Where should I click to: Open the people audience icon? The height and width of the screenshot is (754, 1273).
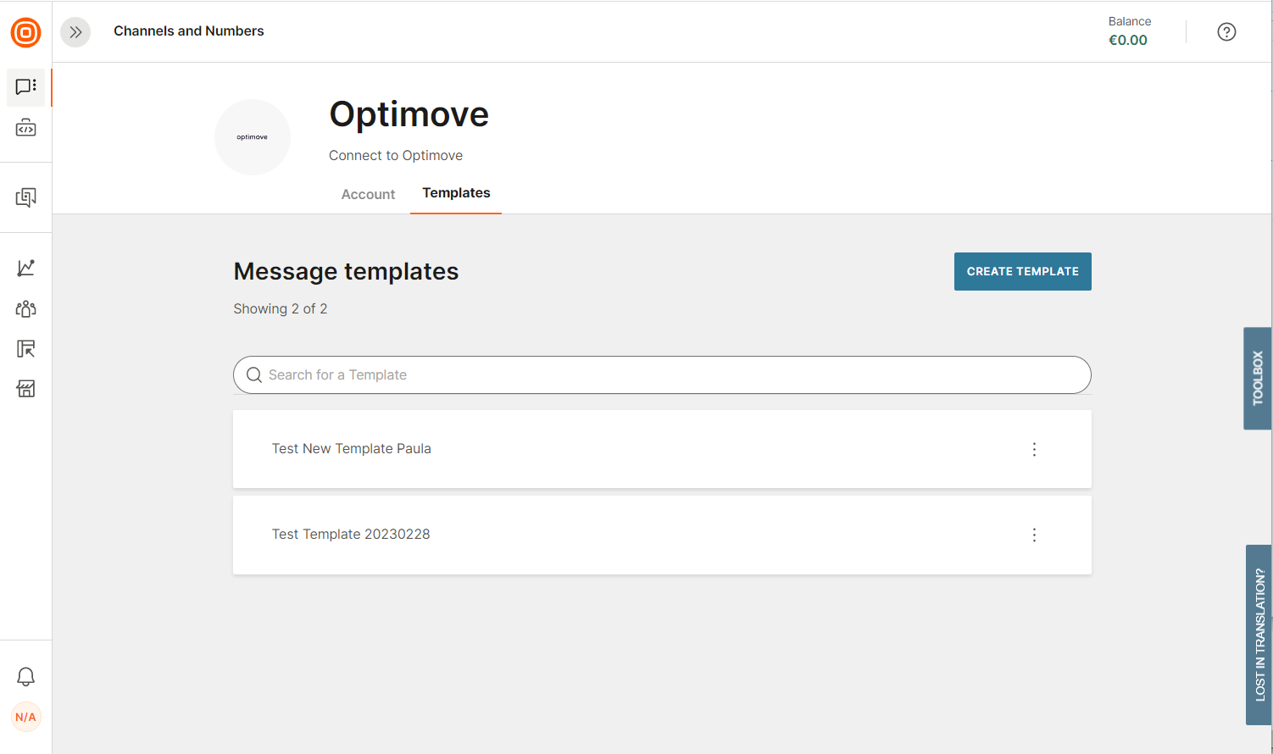(25, 308)
